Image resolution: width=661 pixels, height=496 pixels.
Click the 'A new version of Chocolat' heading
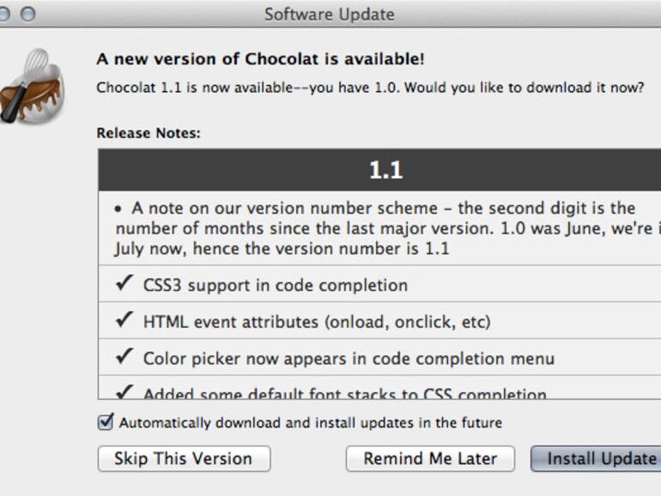260,60
